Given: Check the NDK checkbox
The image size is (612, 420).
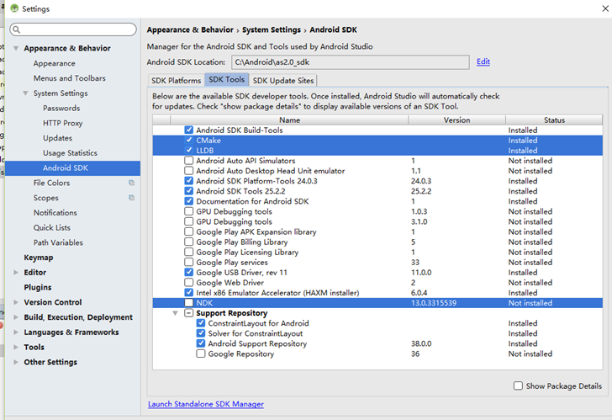Looking at the screenshot, I should tap(189, 302).
